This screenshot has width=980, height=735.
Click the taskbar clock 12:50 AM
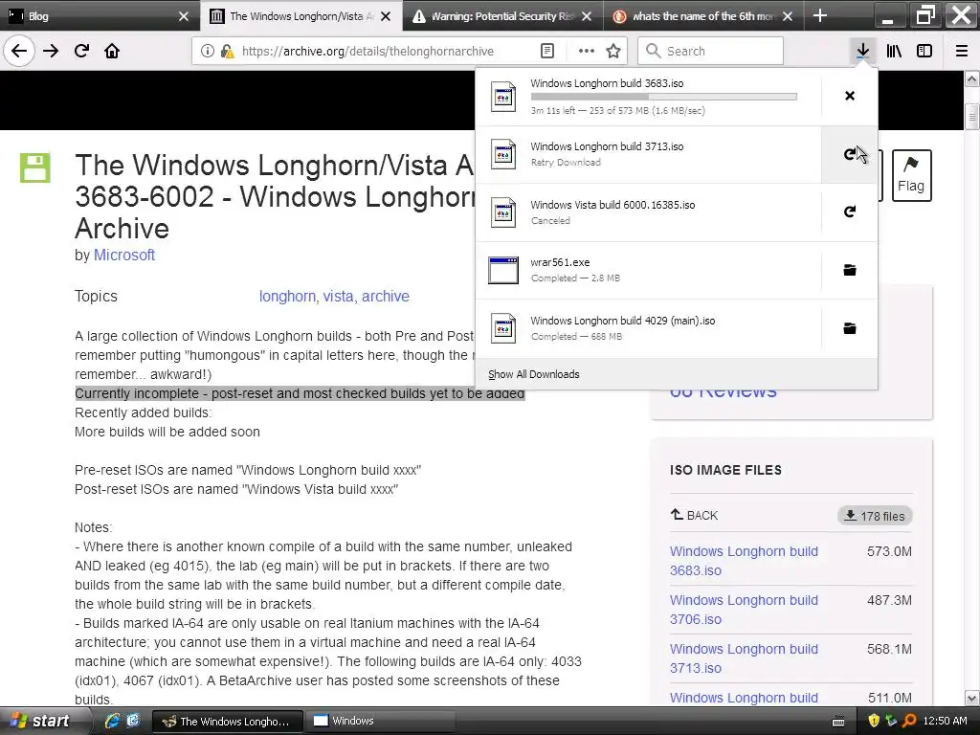click(945, 722)
